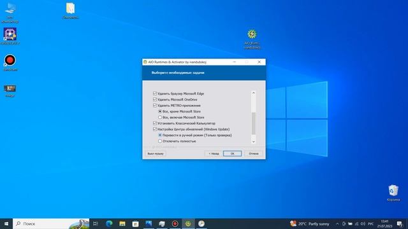Viewport: 408px width, 229px height.
Task: Select the folder icon on the desktop
Action: click(x=71, y=11)
